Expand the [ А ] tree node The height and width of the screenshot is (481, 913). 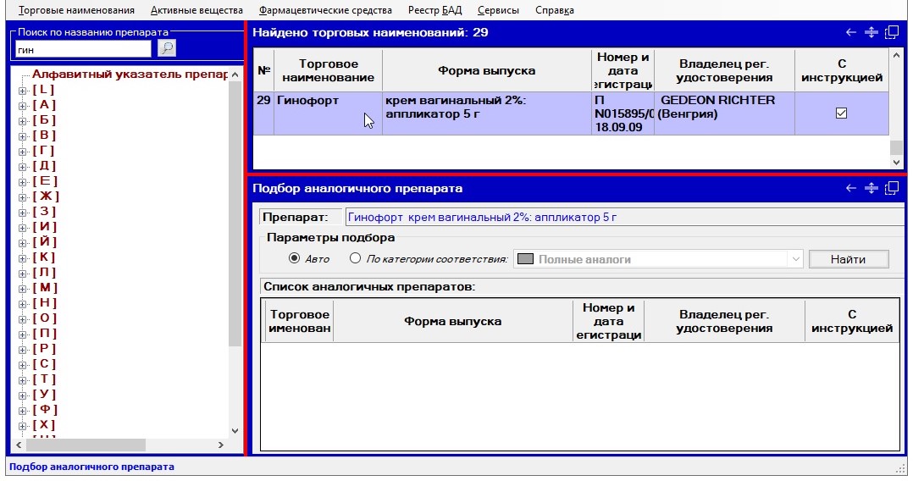pos(23,105)
